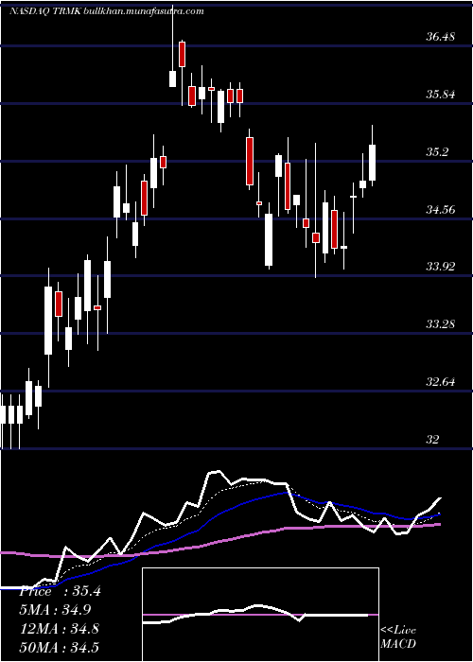Select the 50MA : 34.5 legend entry
Viewport: 473px width, 662px height.
[x=59, y=647]
